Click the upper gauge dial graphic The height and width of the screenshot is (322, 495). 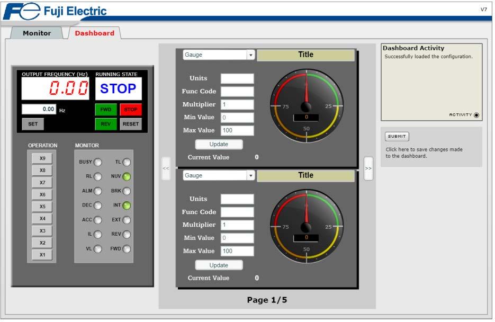[x=307, y=106]
